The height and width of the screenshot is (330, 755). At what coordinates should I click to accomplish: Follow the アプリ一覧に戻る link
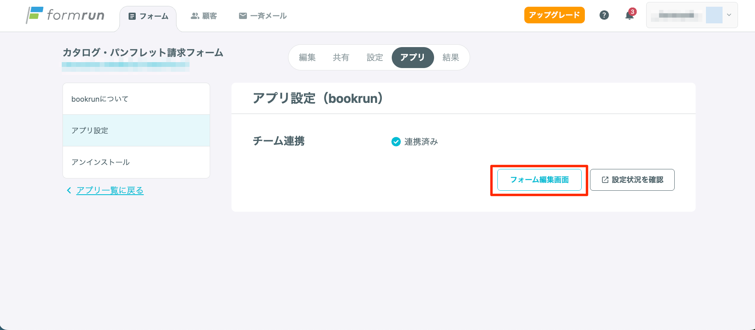110,190
